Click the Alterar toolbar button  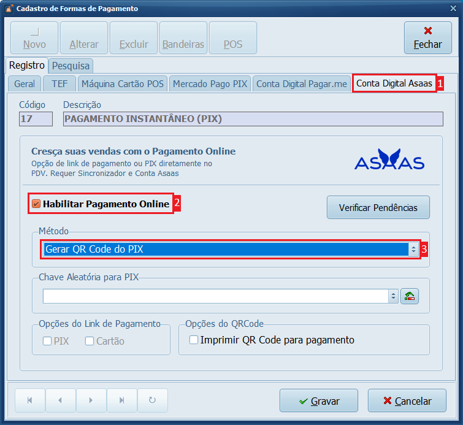point(84,38)
